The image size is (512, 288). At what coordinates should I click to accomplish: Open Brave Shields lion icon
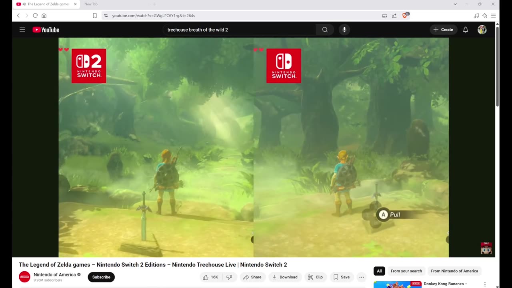pyautogui.click(x=405, y=15)
